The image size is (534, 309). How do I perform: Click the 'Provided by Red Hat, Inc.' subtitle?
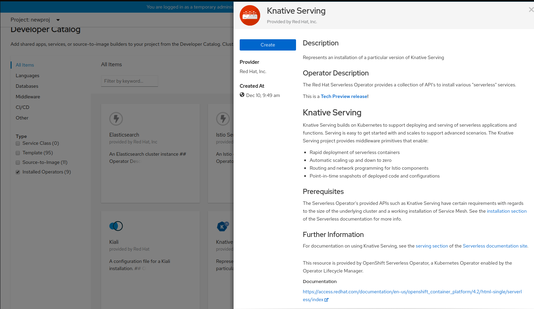(x=292, y=22)
